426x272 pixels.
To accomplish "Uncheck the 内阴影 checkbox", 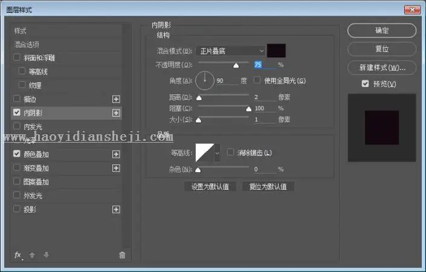I will click(17, 112).
